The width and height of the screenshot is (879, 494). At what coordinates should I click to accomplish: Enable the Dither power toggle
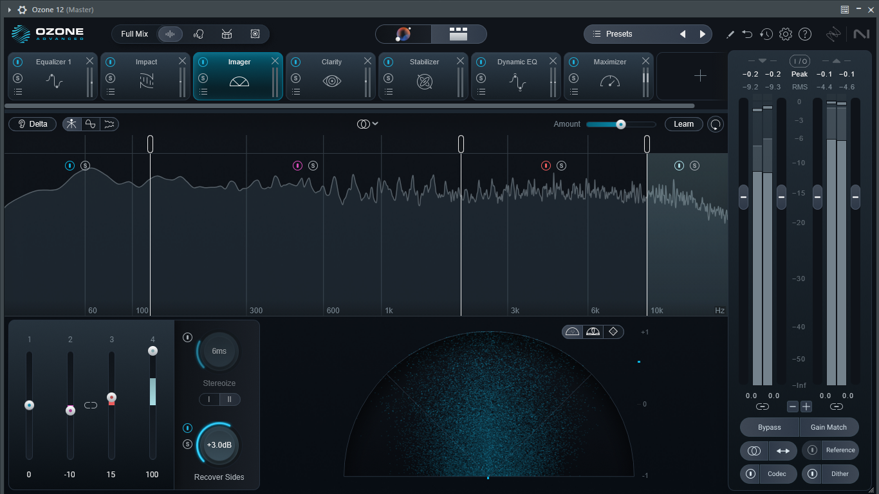(813, 474)
